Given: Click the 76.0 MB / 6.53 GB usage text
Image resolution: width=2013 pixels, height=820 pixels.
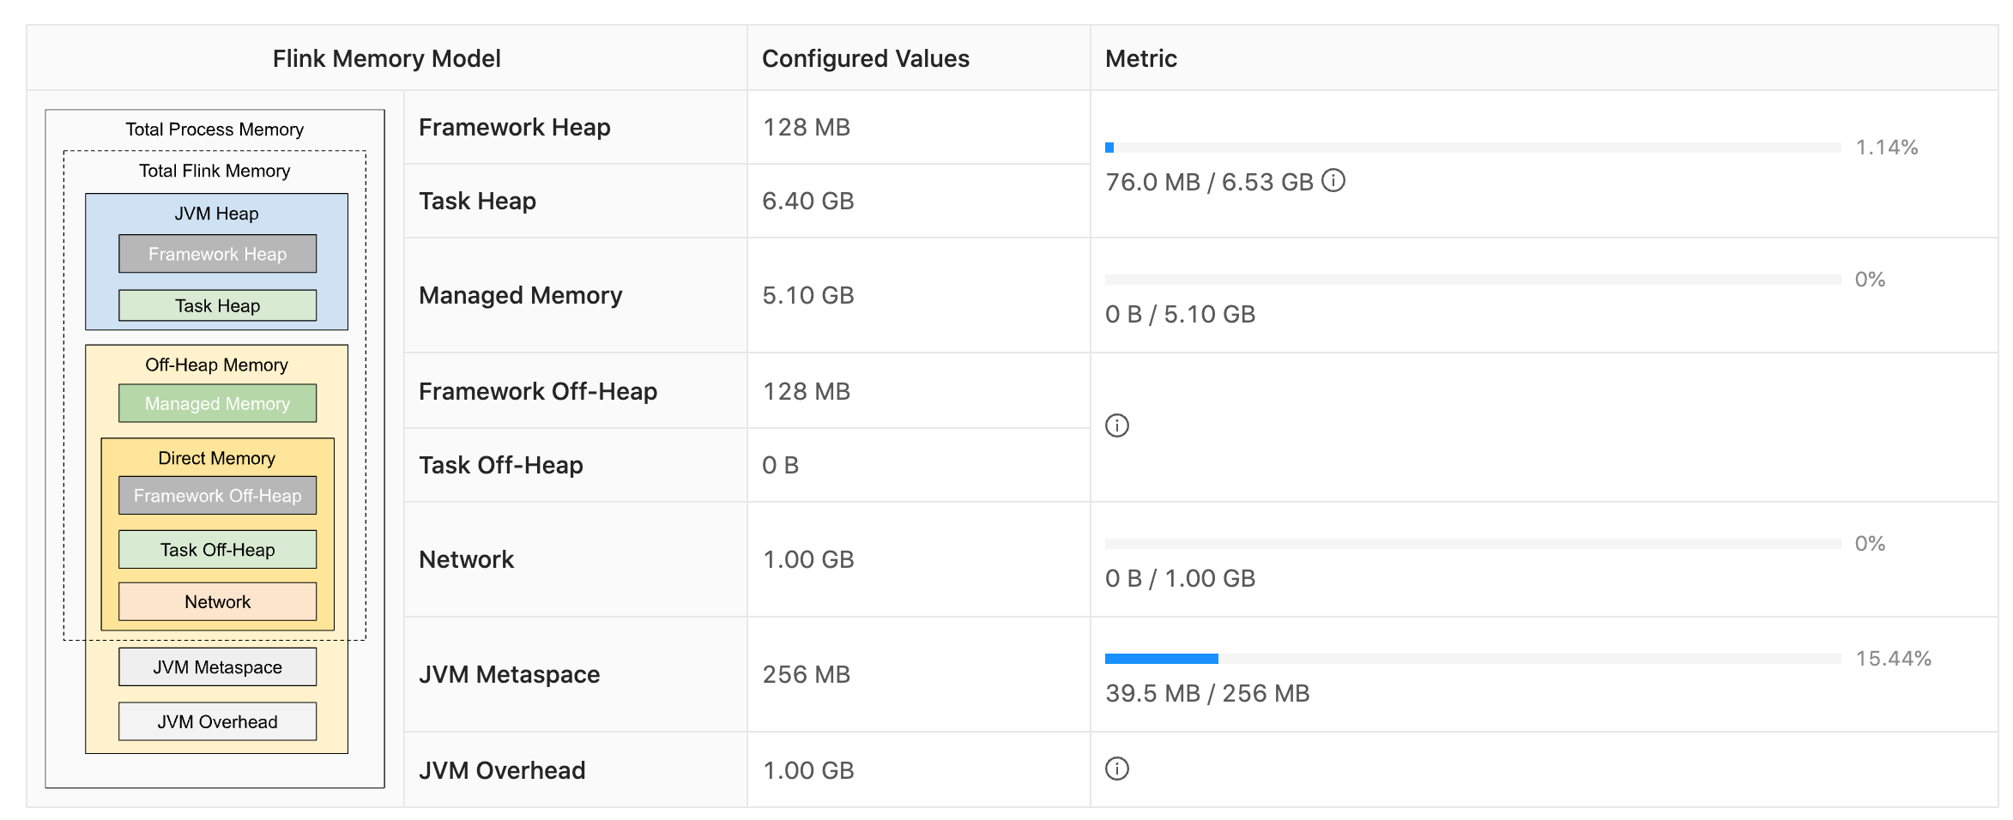Looking at the screenshot, I should (1209, 182).
